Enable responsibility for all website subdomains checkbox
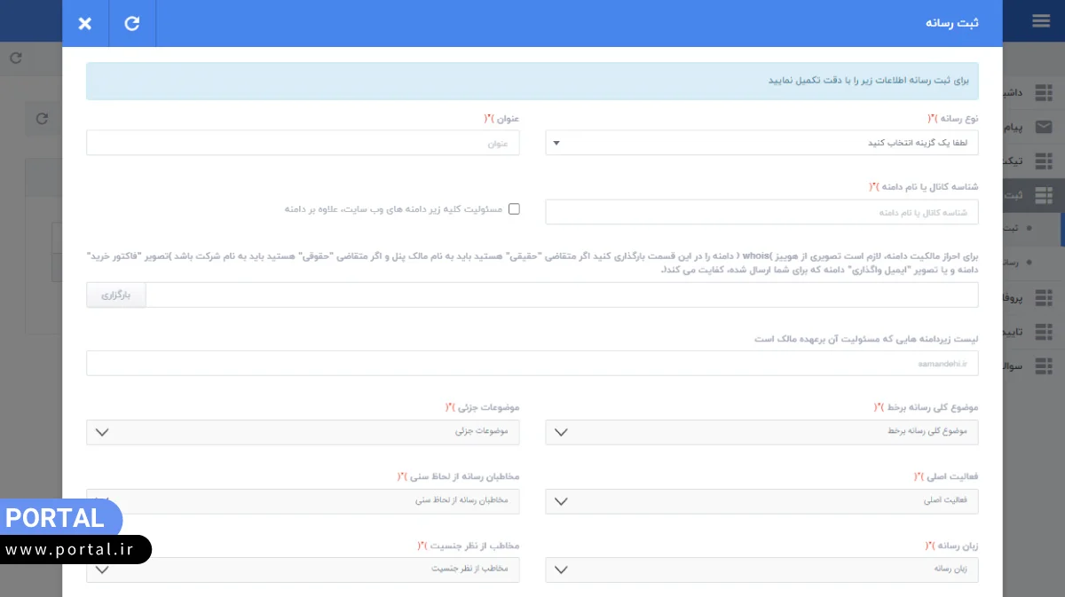Viewport: 1065px width, 597px height. click(x=514, y=208)
